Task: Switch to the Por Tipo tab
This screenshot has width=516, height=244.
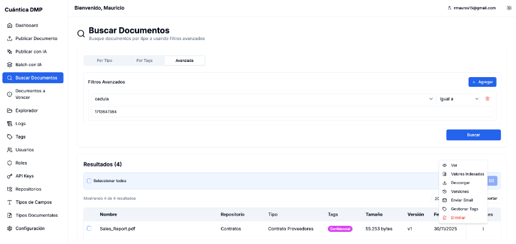Action: click(104, 61)
